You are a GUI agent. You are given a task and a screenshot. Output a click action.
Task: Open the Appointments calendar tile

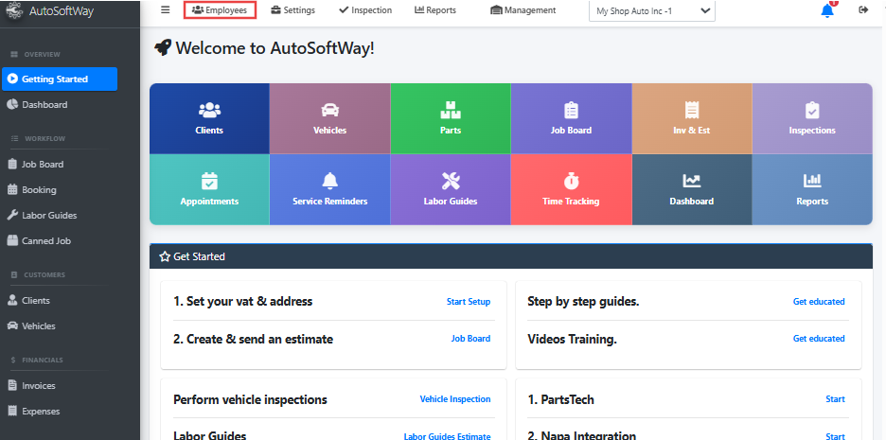pyautogui.click(x=209, y=189)
